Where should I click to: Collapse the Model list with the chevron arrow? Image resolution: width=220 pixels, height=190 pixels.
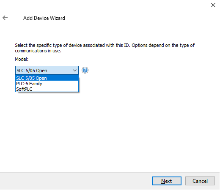coord(75,71)
